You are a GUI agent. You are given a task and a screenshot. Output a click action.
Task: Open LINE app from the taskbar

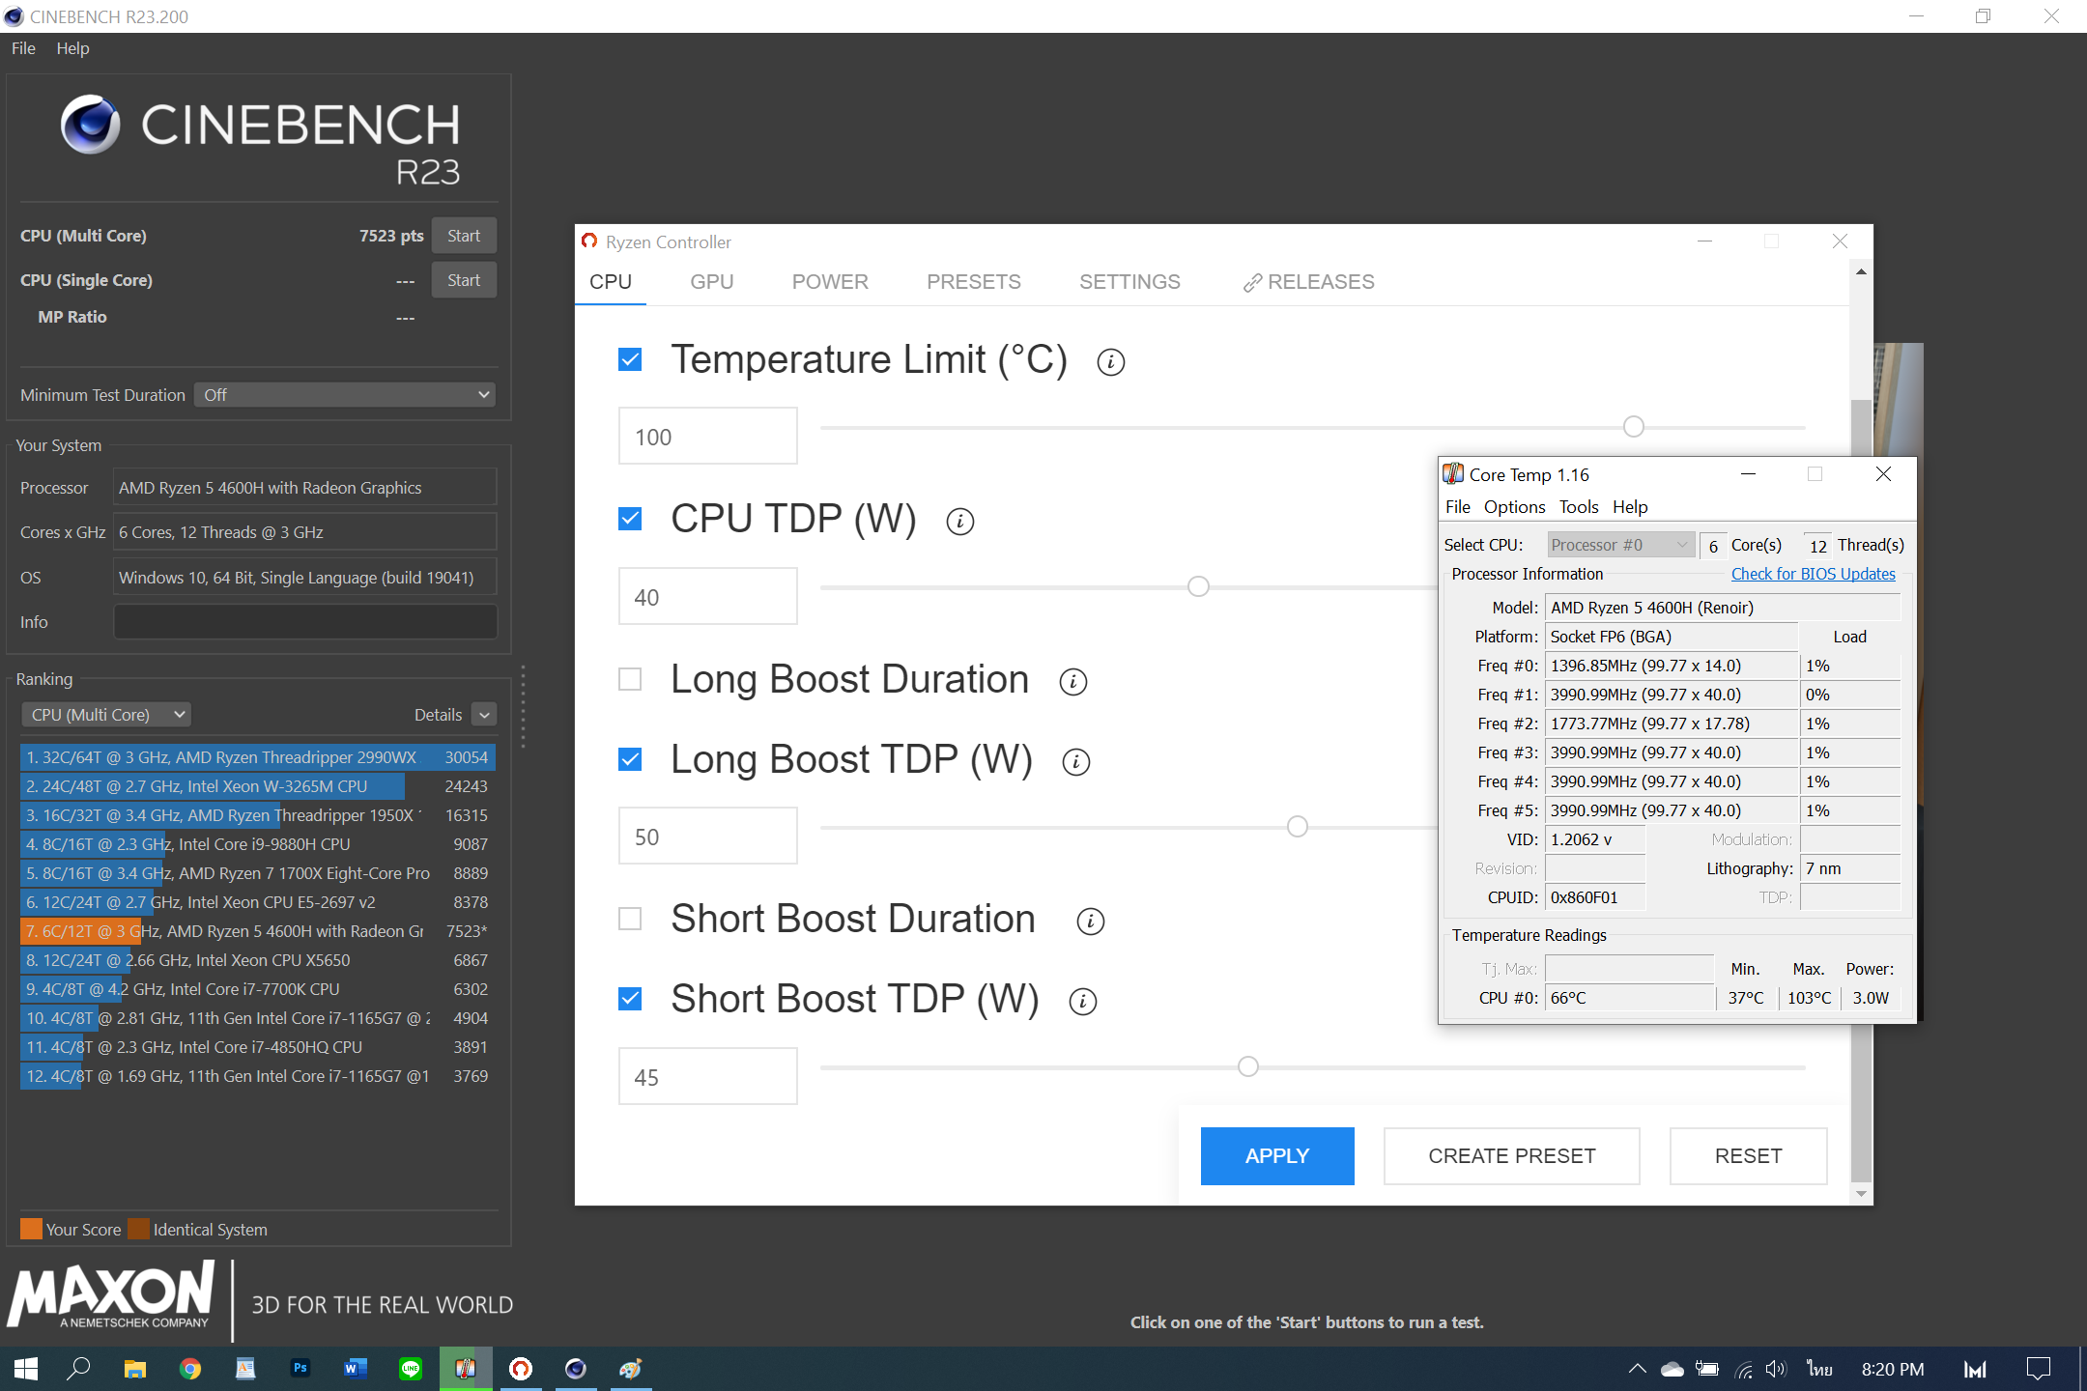click(411, 1369)
